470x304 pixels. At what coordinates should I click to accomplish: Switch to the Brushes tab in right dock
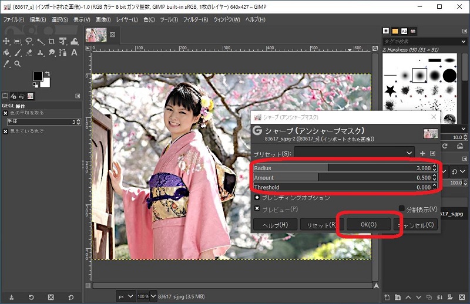[386, 31]
